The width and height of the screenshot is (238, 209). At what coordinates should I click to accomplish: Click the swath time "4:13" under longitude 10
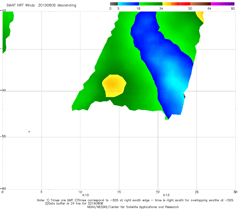86,195
